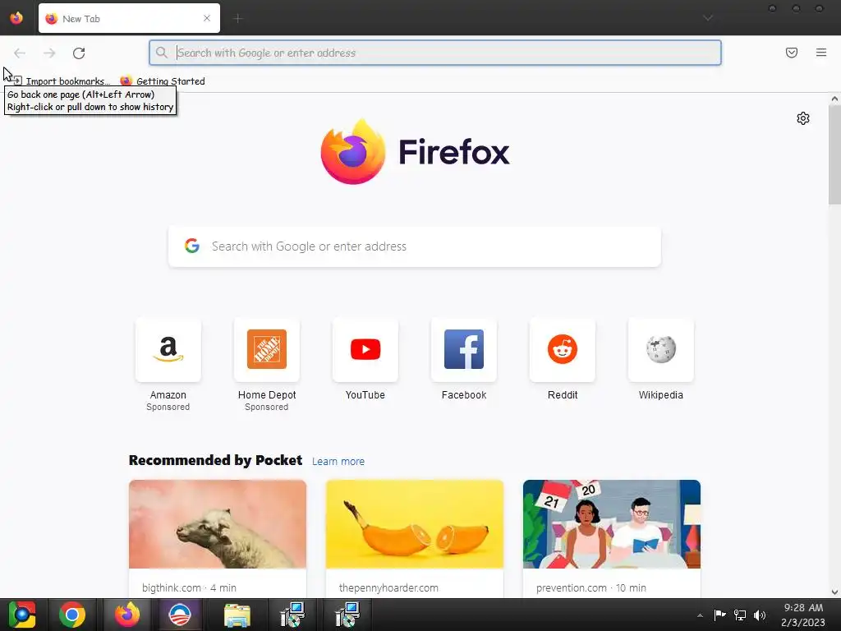Click the address bar magnifier icon
The height and width of the screenshot is (631, 841).
pyautogui.click(x=162, y=53)
